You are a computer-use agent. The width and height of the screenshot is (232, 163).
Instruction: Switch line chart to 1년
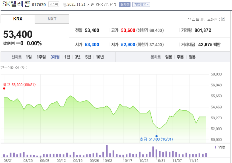click(x=67, y=57)
